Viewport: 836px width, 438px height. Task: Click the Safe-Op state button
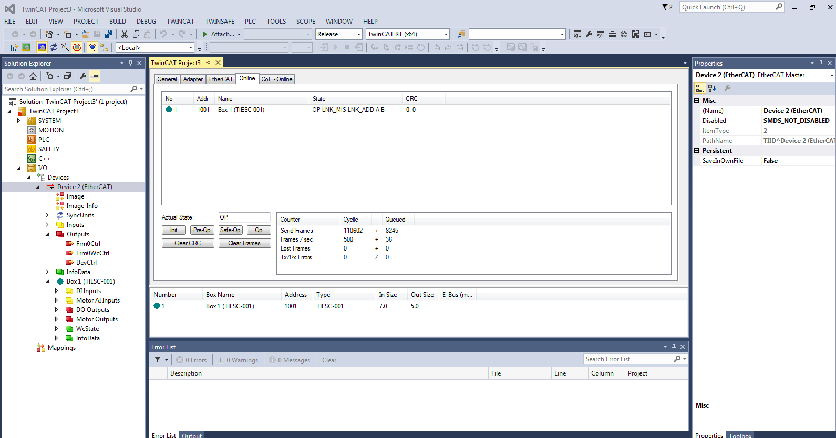(230, 230)
